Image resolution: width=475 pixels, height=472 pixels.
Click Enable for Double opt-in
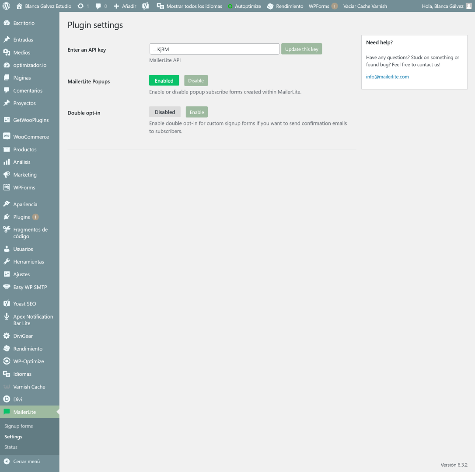196,112
